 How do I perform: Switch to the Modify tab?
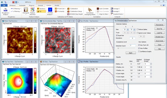(x=57, y=5)
